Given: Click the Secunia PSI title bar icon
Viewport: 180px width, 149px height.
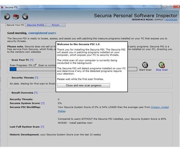Looking at the screenshot, I should [2, 7].
